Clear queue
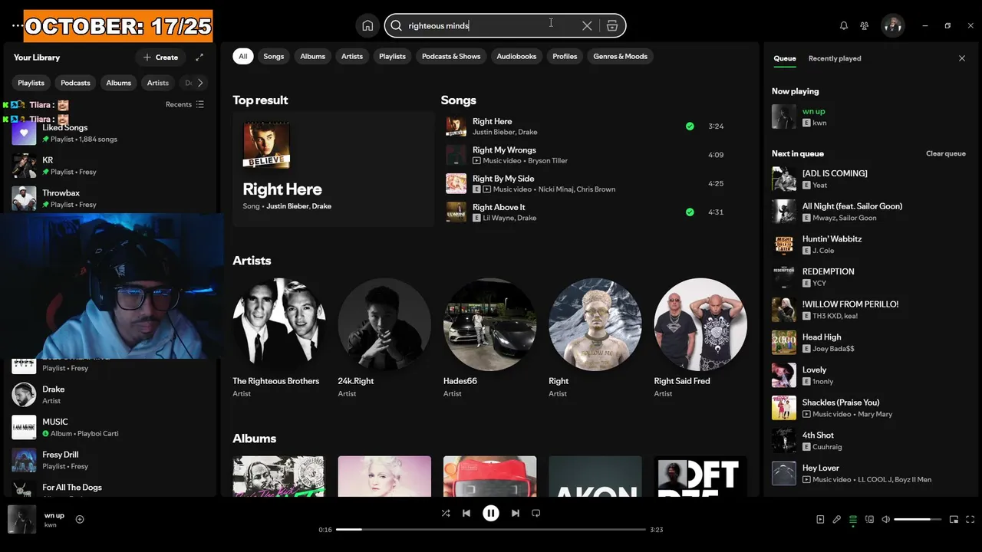This screenshot has height=552, width=982. click(946, 153)
